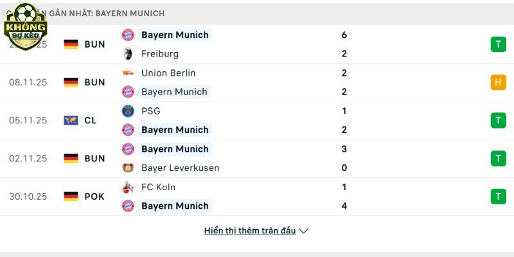Open the FC Koln team link
The width and height of the screenshot is (514, 257).
(x=158, y=188)
